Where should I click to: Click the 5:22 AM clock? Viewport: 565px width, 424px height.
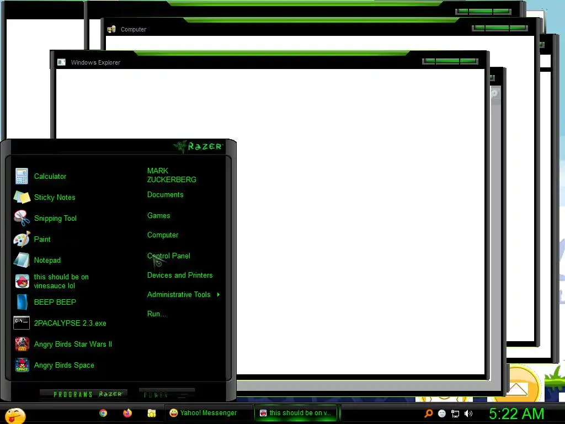[x=516, y=414]
